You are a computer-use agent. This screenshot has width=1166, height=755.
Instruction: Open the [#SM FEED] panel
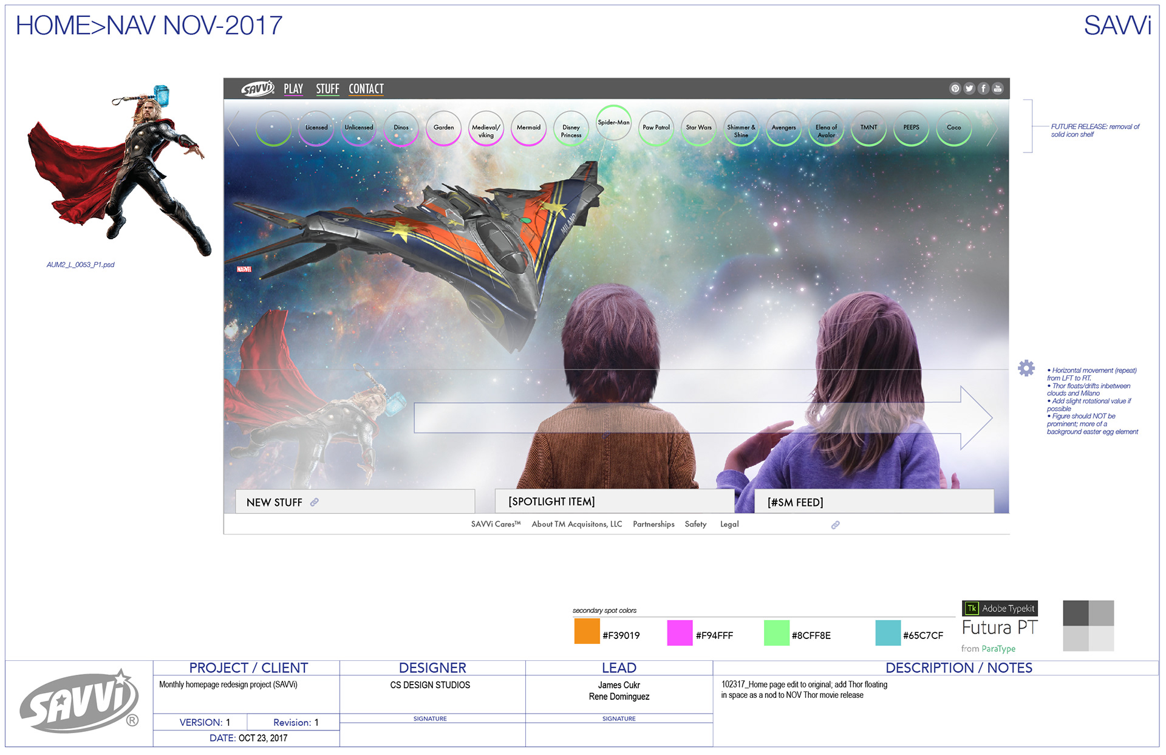click(x=874, y=502)
